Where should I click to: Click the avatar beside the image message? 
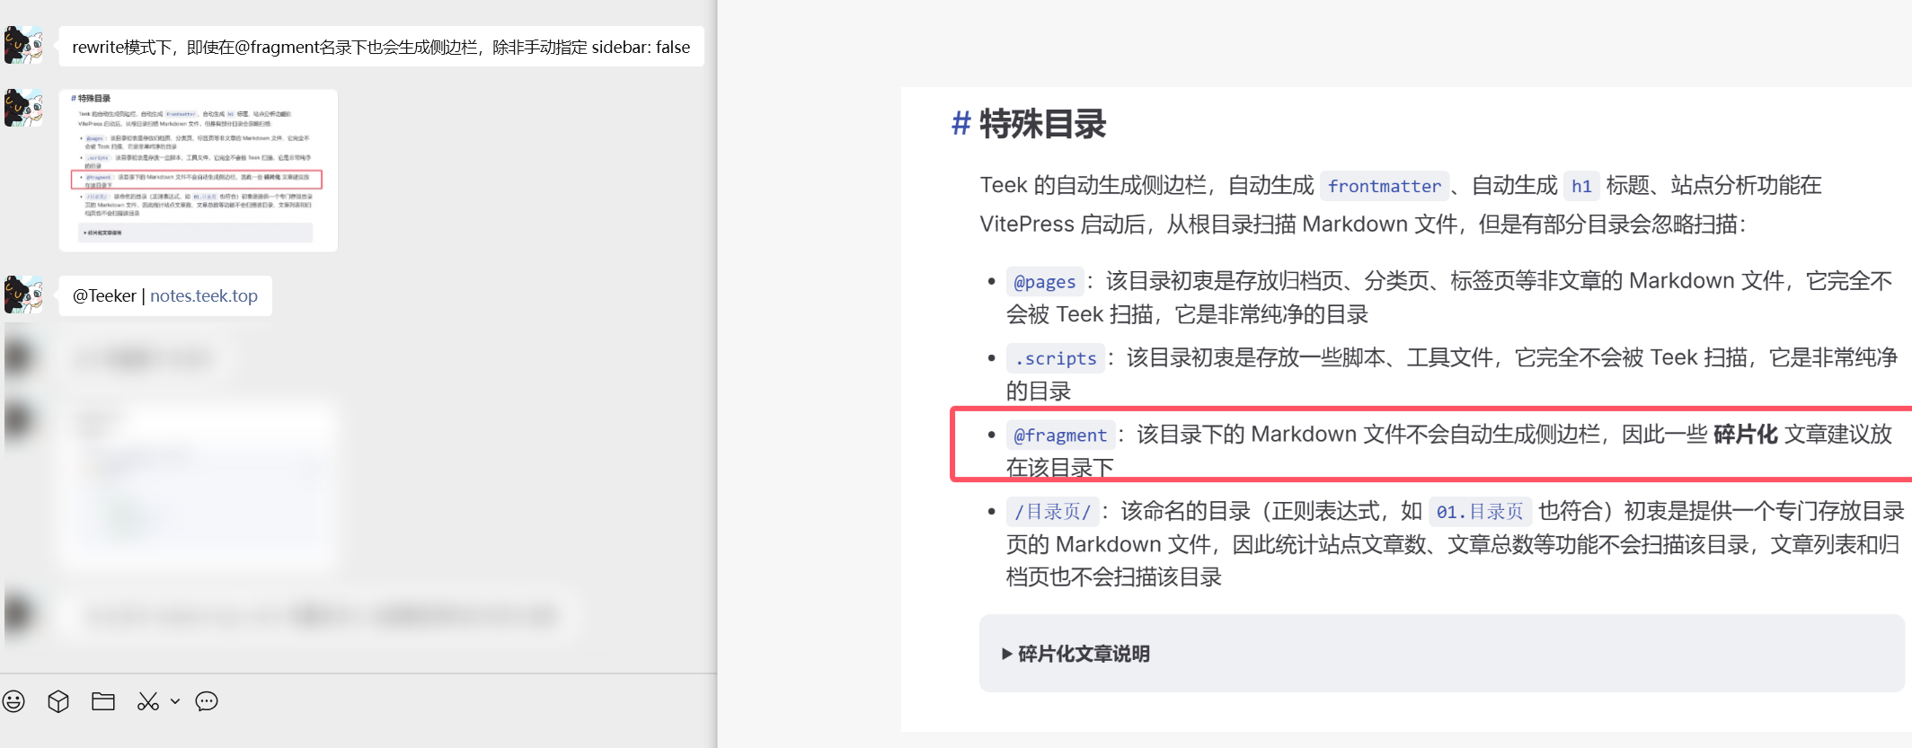[23, 108]
